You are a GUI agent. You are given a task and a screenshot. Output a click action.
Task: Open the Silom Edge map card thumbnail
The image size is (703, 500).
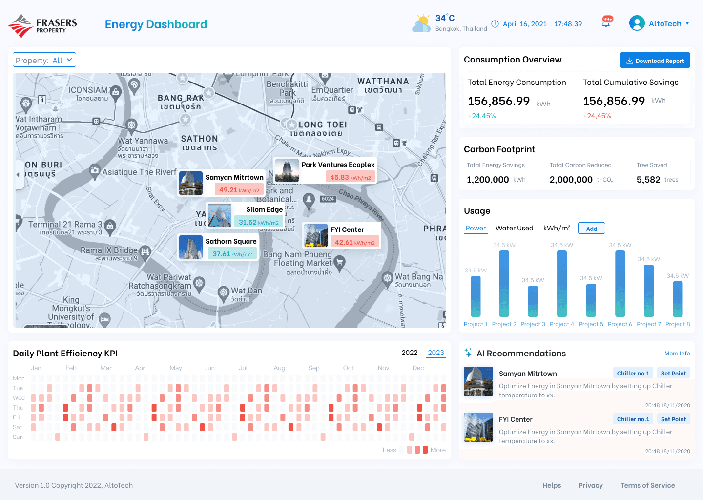(220, 215)
